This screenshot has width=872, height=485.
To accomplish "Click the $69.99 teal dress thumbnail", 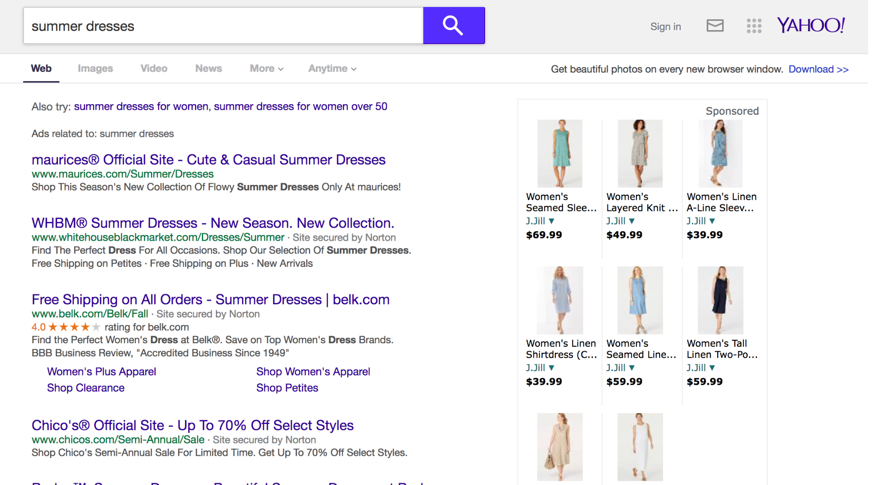I will pos(560,153).
